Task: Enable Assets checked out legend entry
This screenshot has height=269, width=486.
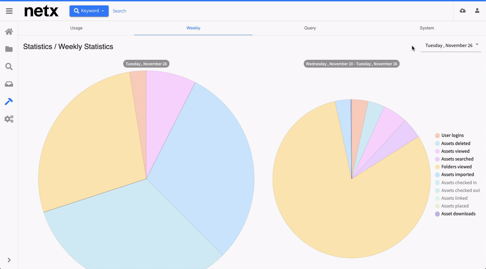Action: (457, 190)
